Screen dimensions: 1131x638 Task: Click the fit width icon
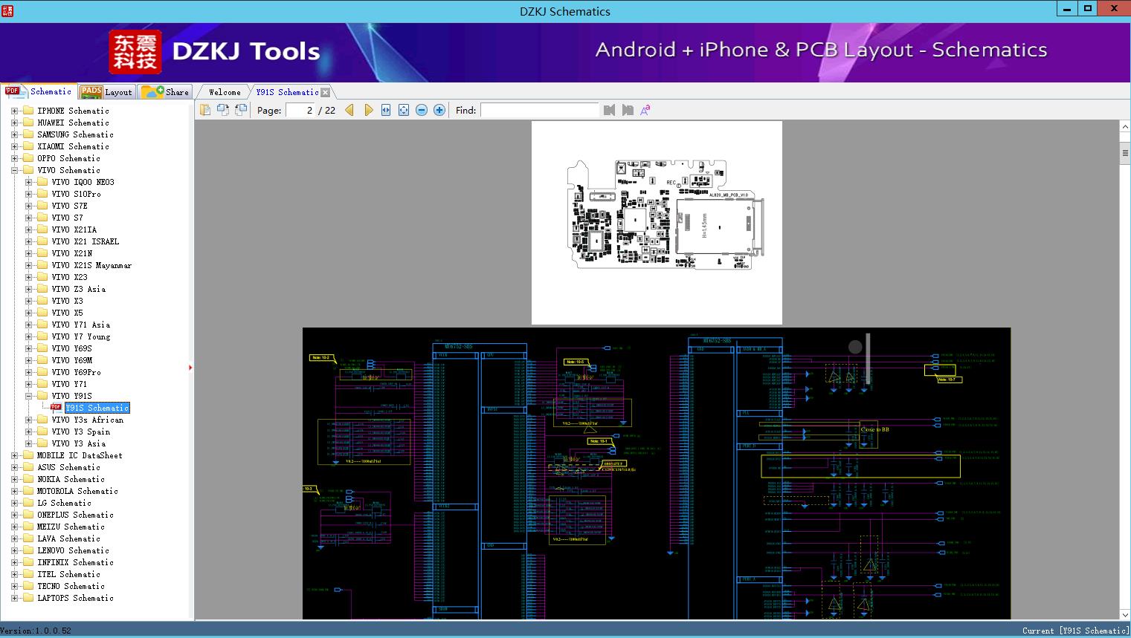coord(386,110)
